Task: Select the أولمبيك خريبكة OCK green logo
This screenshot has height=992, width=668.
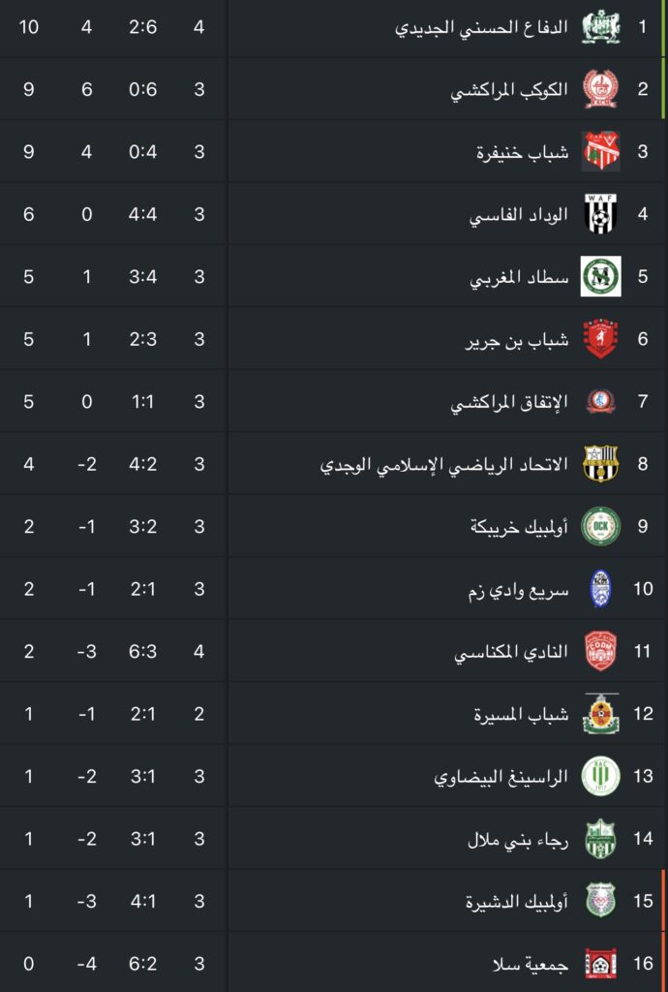Action: click(600, 526)
